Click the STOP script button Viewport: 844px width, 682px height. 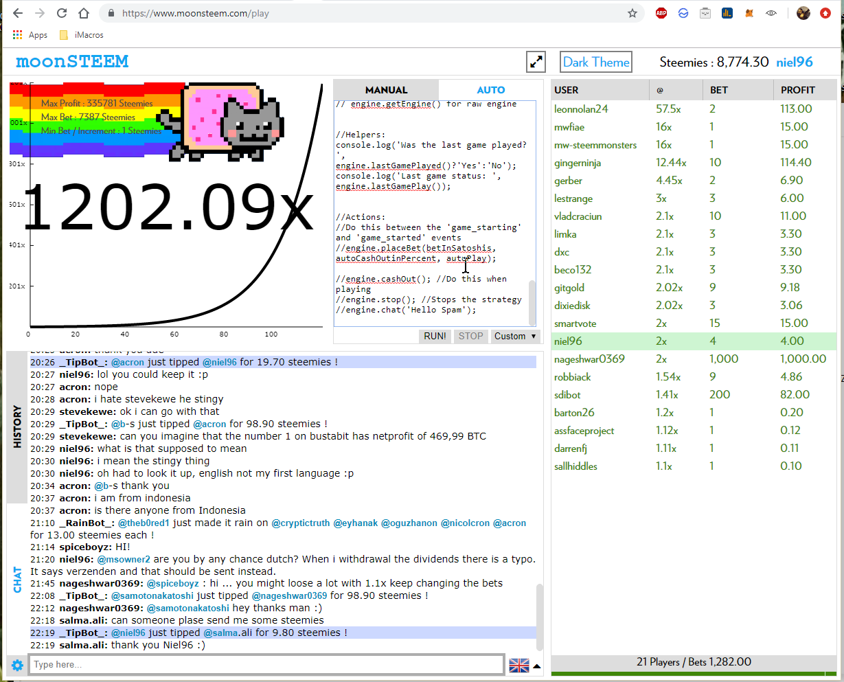pos(471,336)
